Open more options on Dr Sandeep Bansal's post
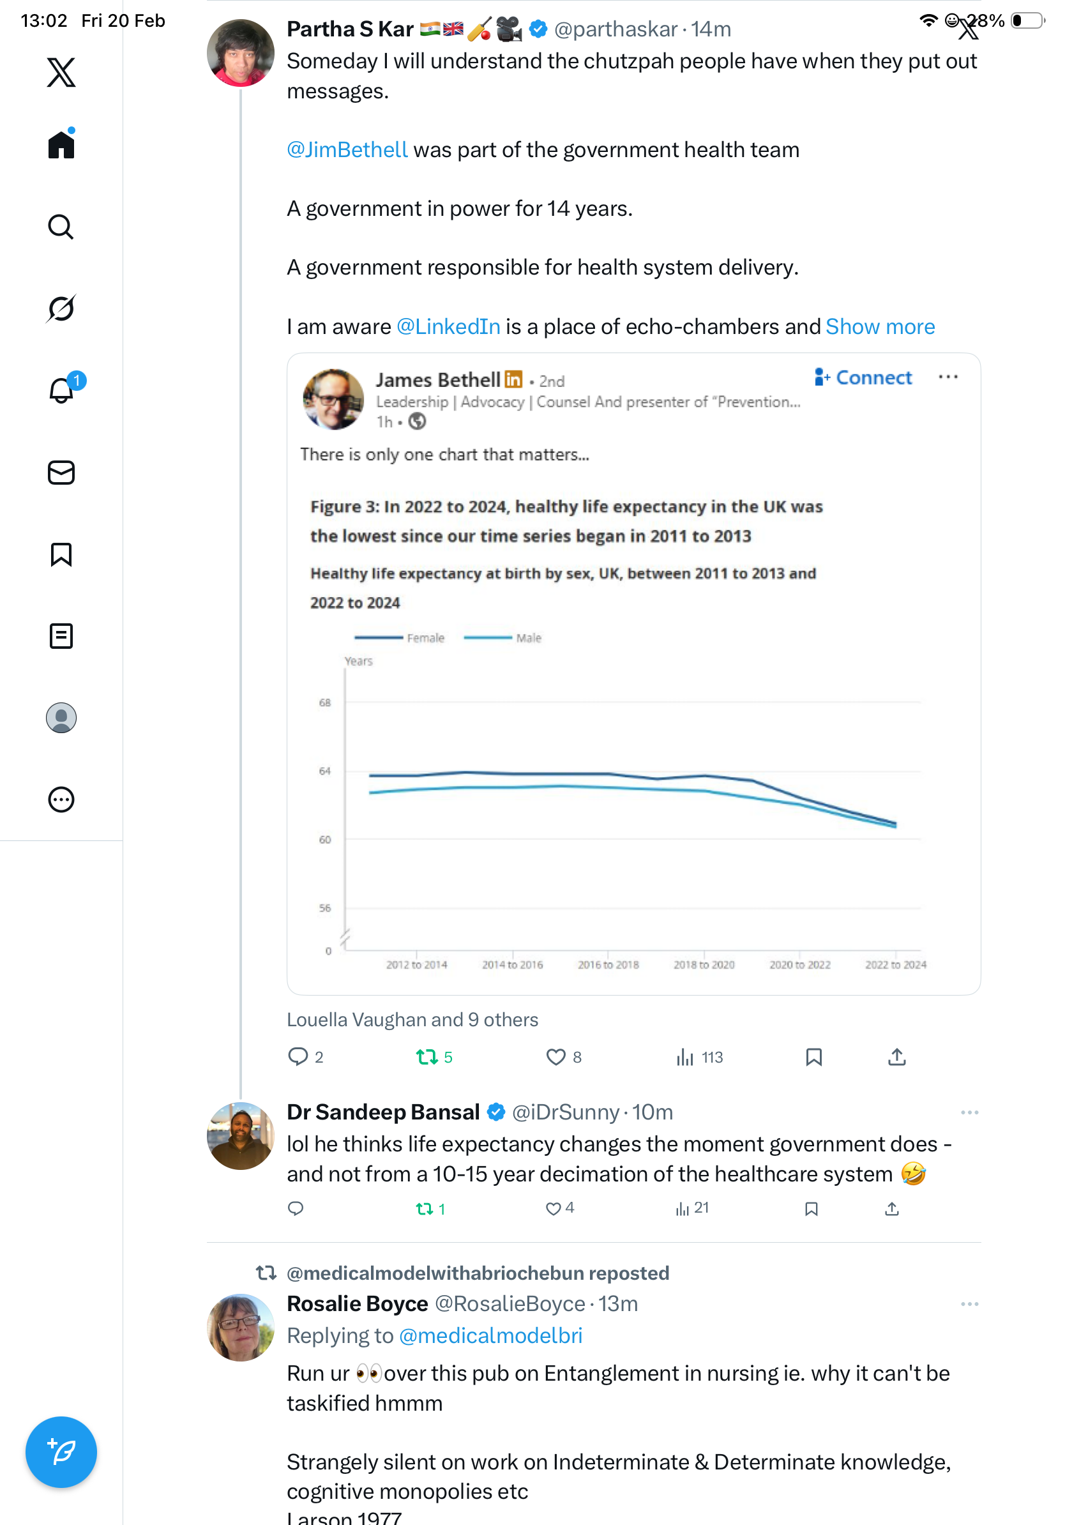1065x1525 pixels. click(x=969, y=1112)
